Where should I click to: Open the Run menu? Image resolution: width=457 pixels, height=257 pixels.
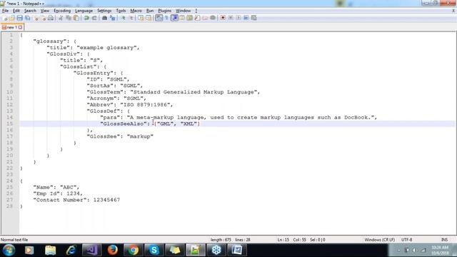click(150, 11)
